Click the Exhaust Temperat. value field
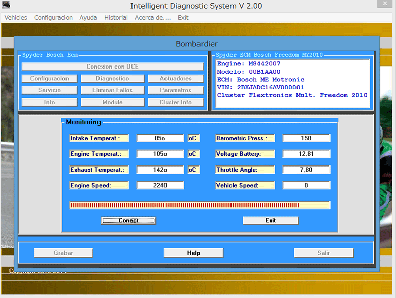Screen dimensions: 396x298 tap(160, 170)
